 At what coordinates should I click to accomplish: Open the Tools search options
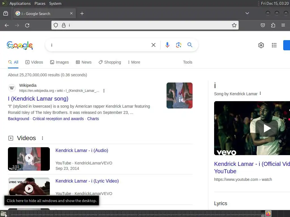[187, 62]
